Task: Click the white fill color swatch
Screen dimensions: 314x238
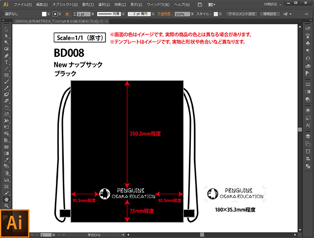Action: pos(44,14)
